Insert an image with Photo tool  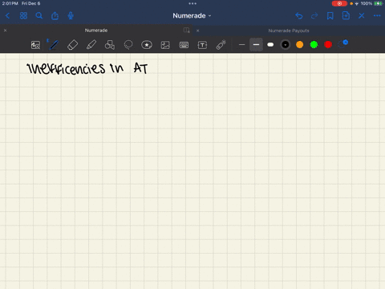165,45
